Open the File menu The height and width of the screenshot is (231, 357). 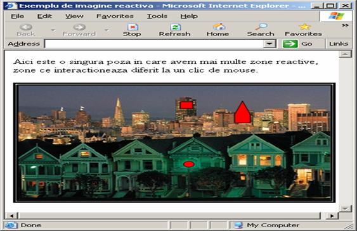tap(18, 16)
